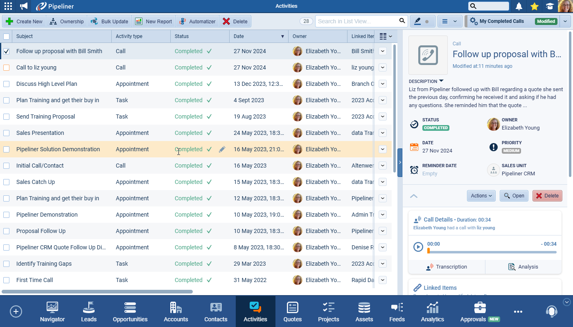Open the support headset icon
The height and width of the screenshot is (327, 573).
(551, 311)
